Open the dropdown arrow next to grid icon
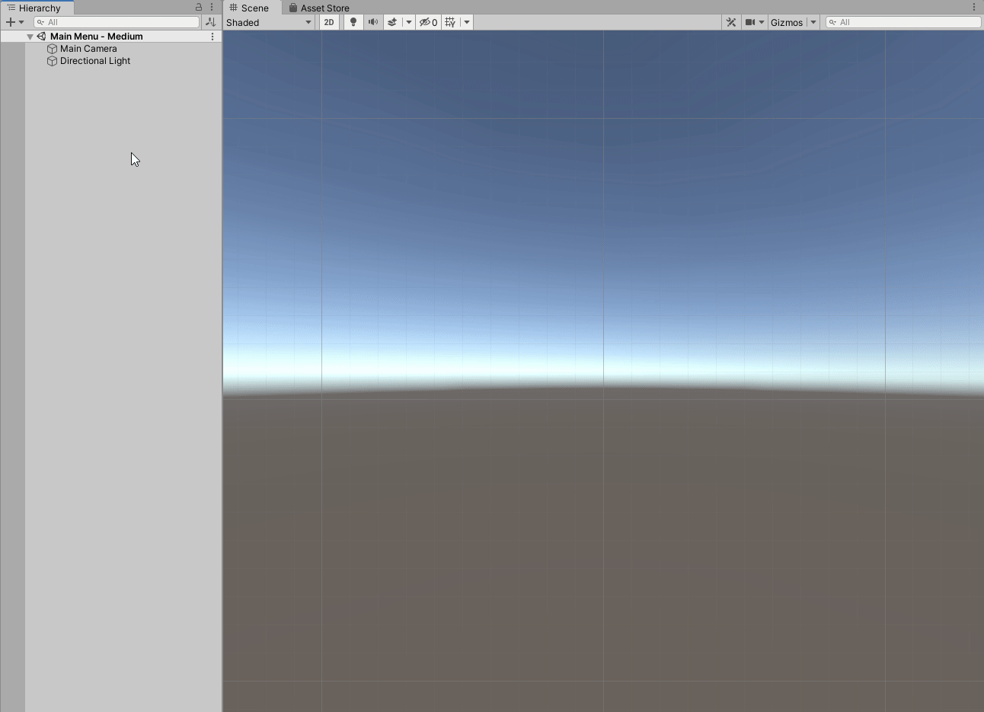The width and height of the screenshot is (984, 712). click(466, 22)
